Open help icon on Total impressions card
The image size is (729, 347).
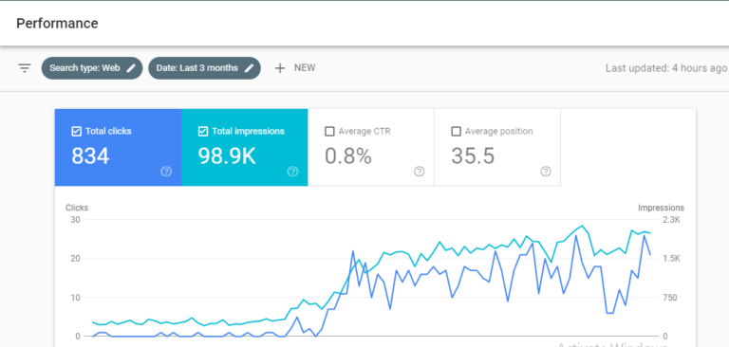pos(292,172)
